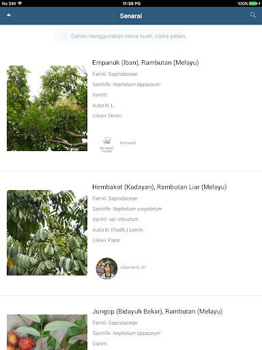Screen dimensions: 262x350
Task: Focus the 'Carian menggunakan nama buah' search field
Action: point(120,36)
